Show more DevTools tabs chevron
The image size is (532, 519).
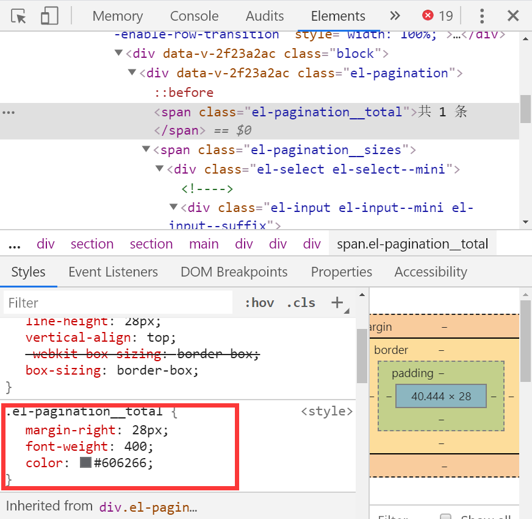[x=395, y=16]
